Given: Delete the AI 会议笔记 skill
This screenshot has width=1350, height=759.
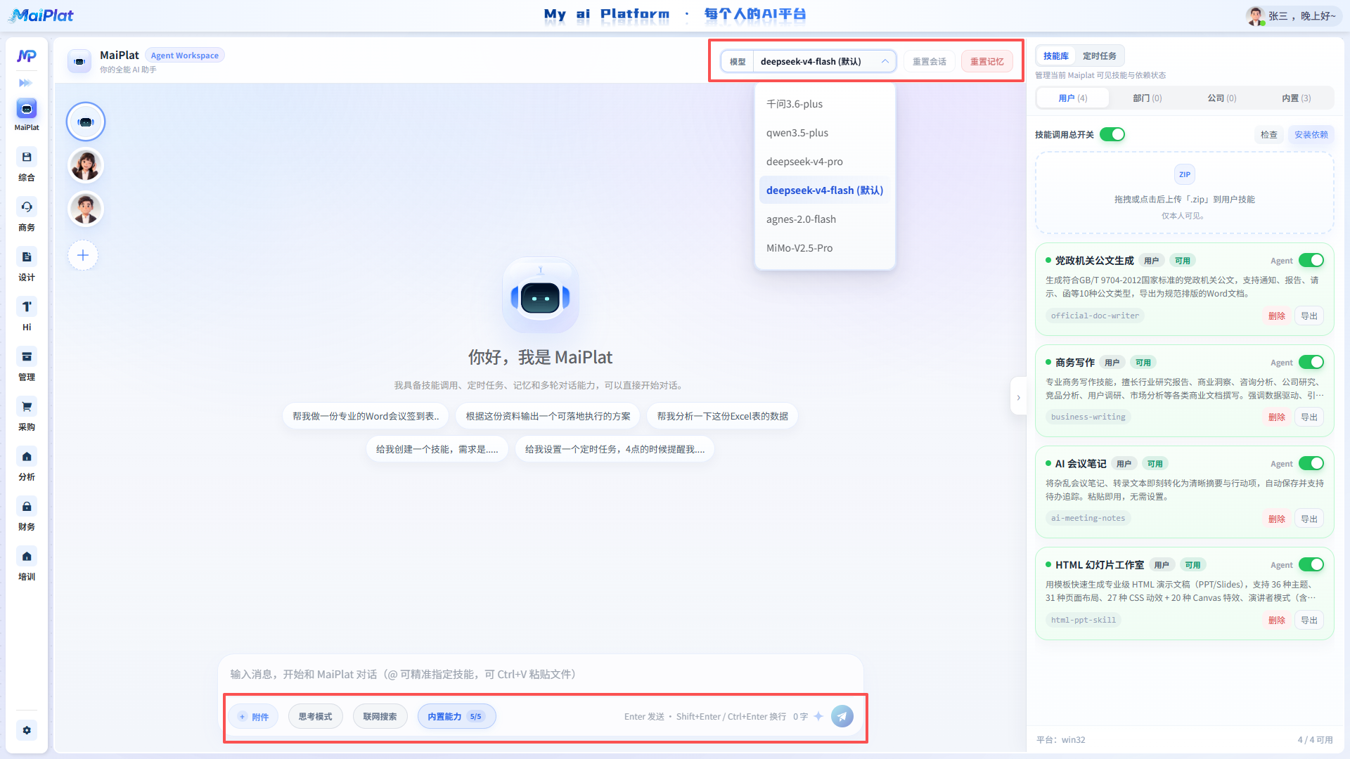Looking at the screenshot, I should 1276,519.
